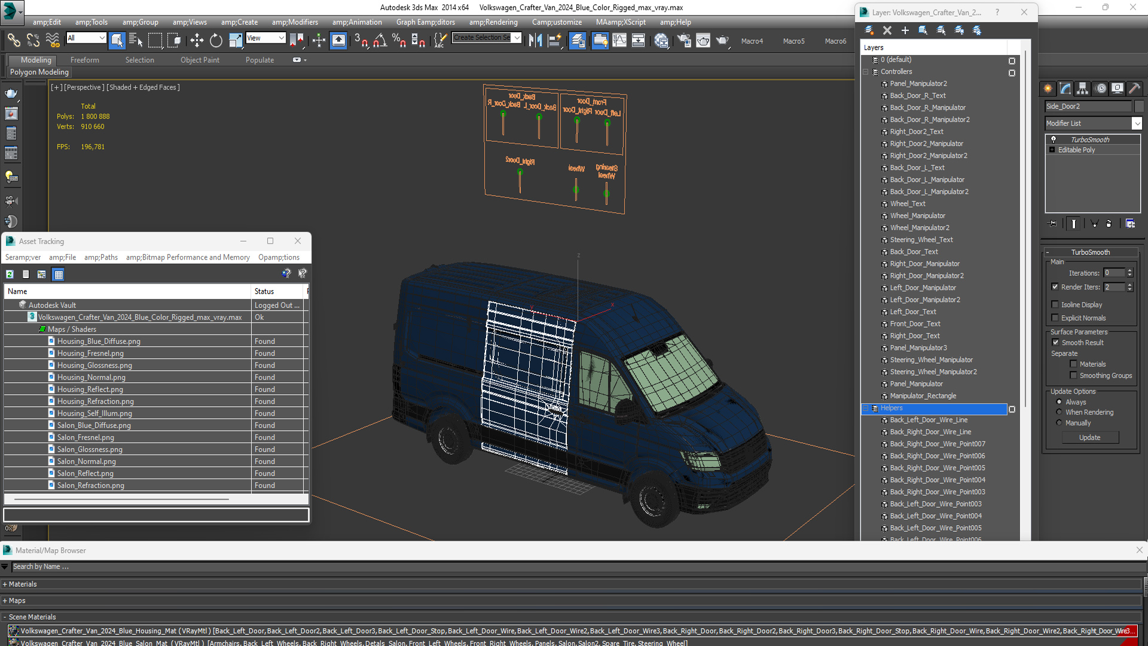Click Side_Door2 object color swatch
The width and height of the screenshot is (1148, 646).
pyautogui.click(x=1139, y=106)
